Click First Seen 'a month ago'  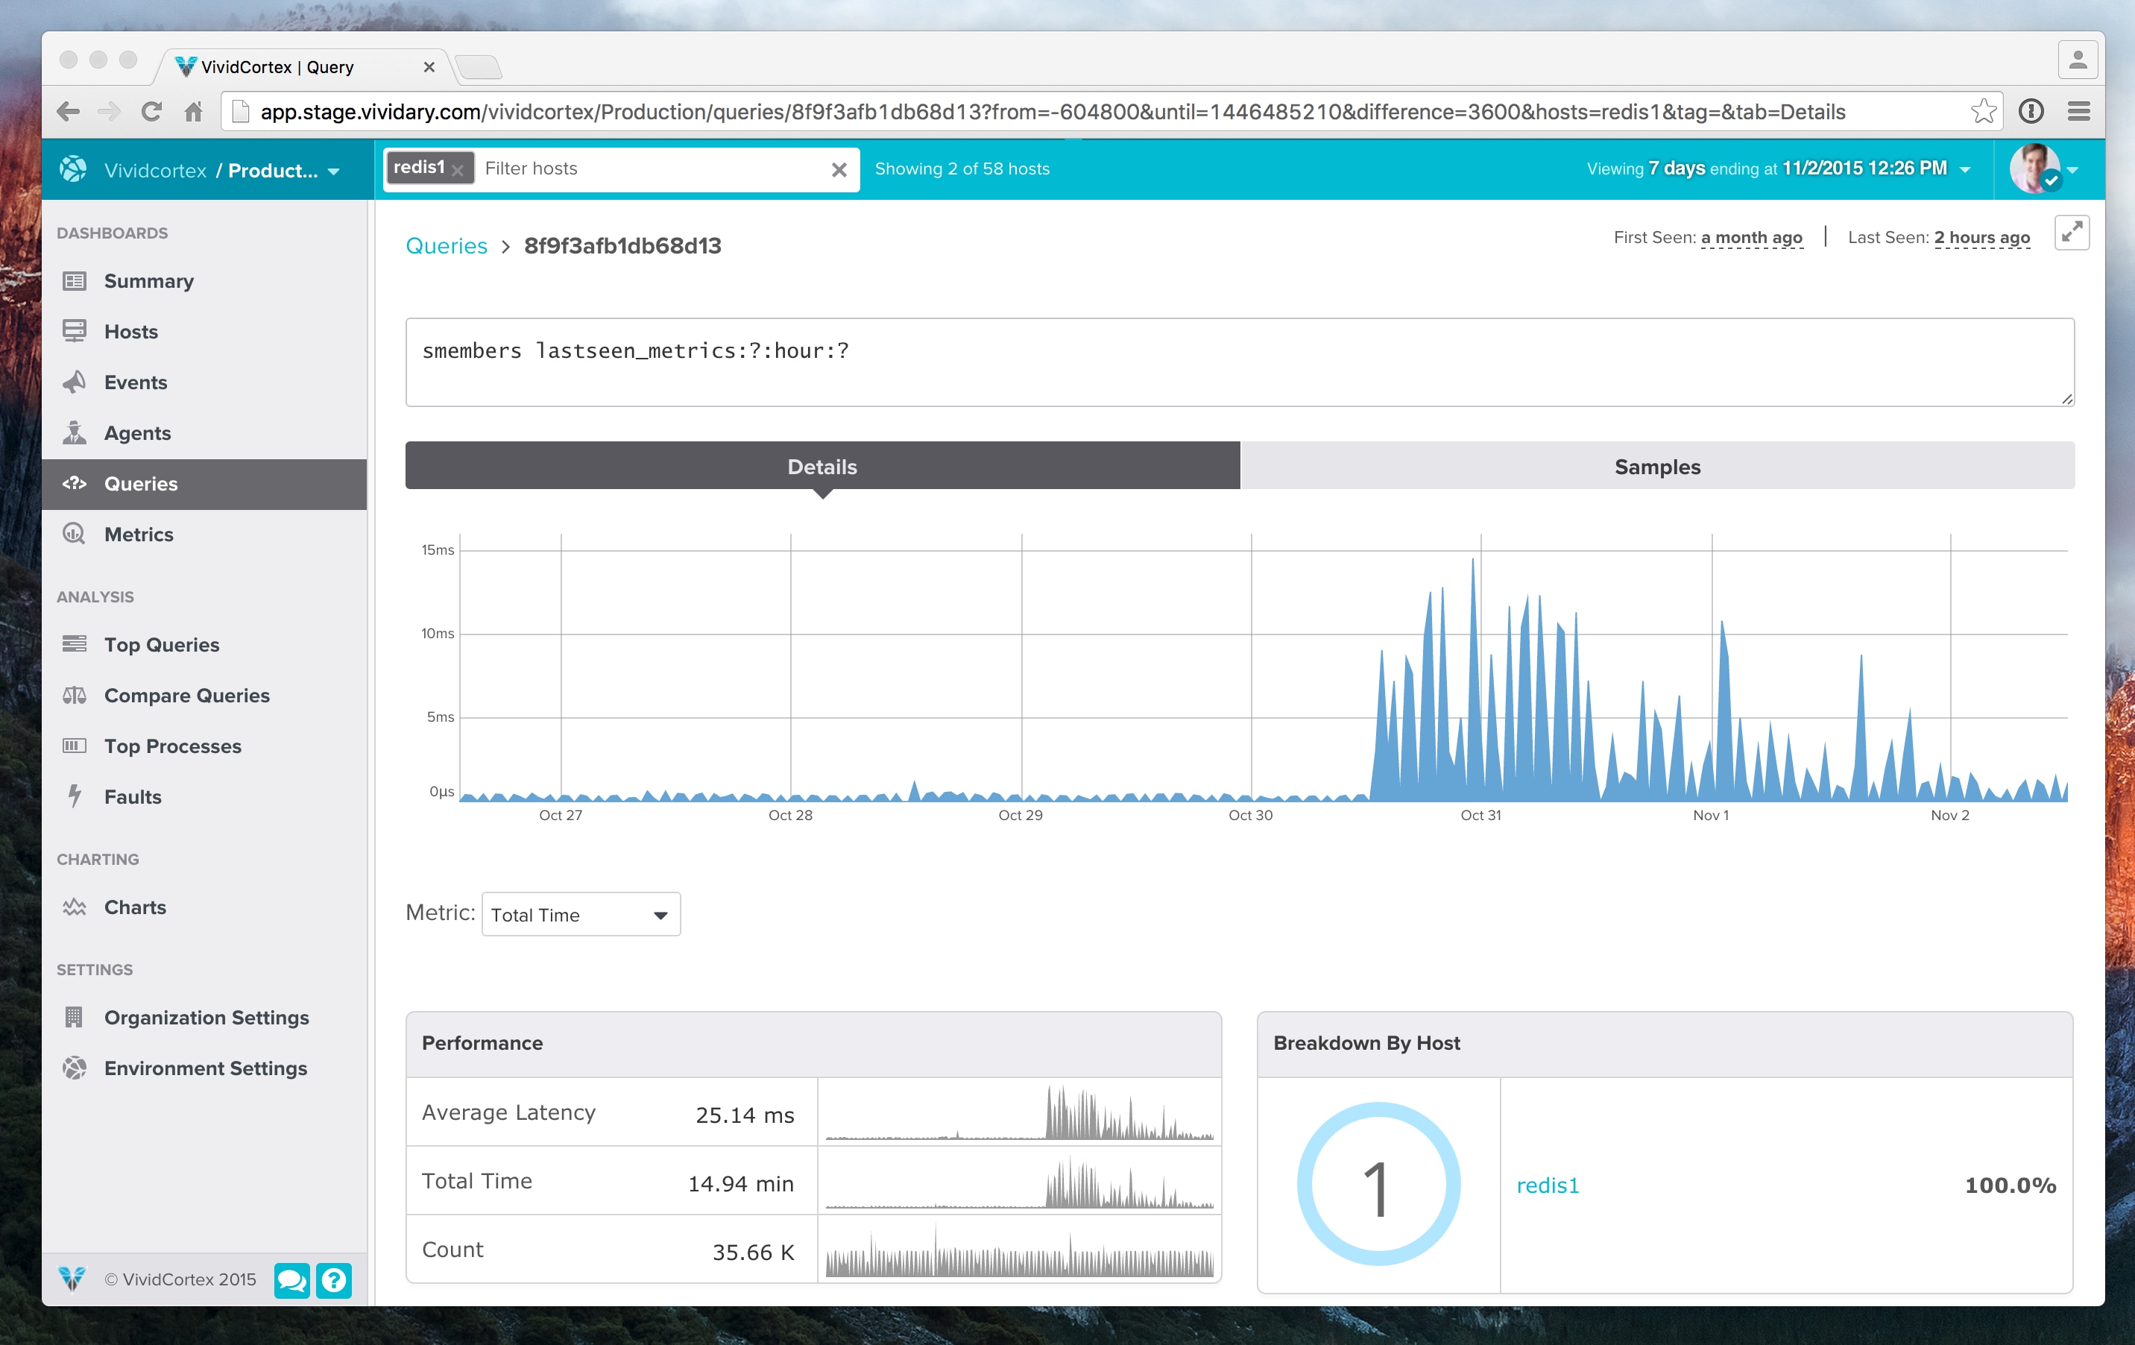point(1751,238)
